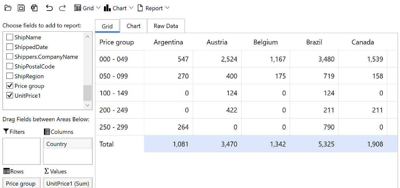The height and width of the screenshot is (188, 400).
Task: Switch to the Raw Data tab
Action: [166, 26]
